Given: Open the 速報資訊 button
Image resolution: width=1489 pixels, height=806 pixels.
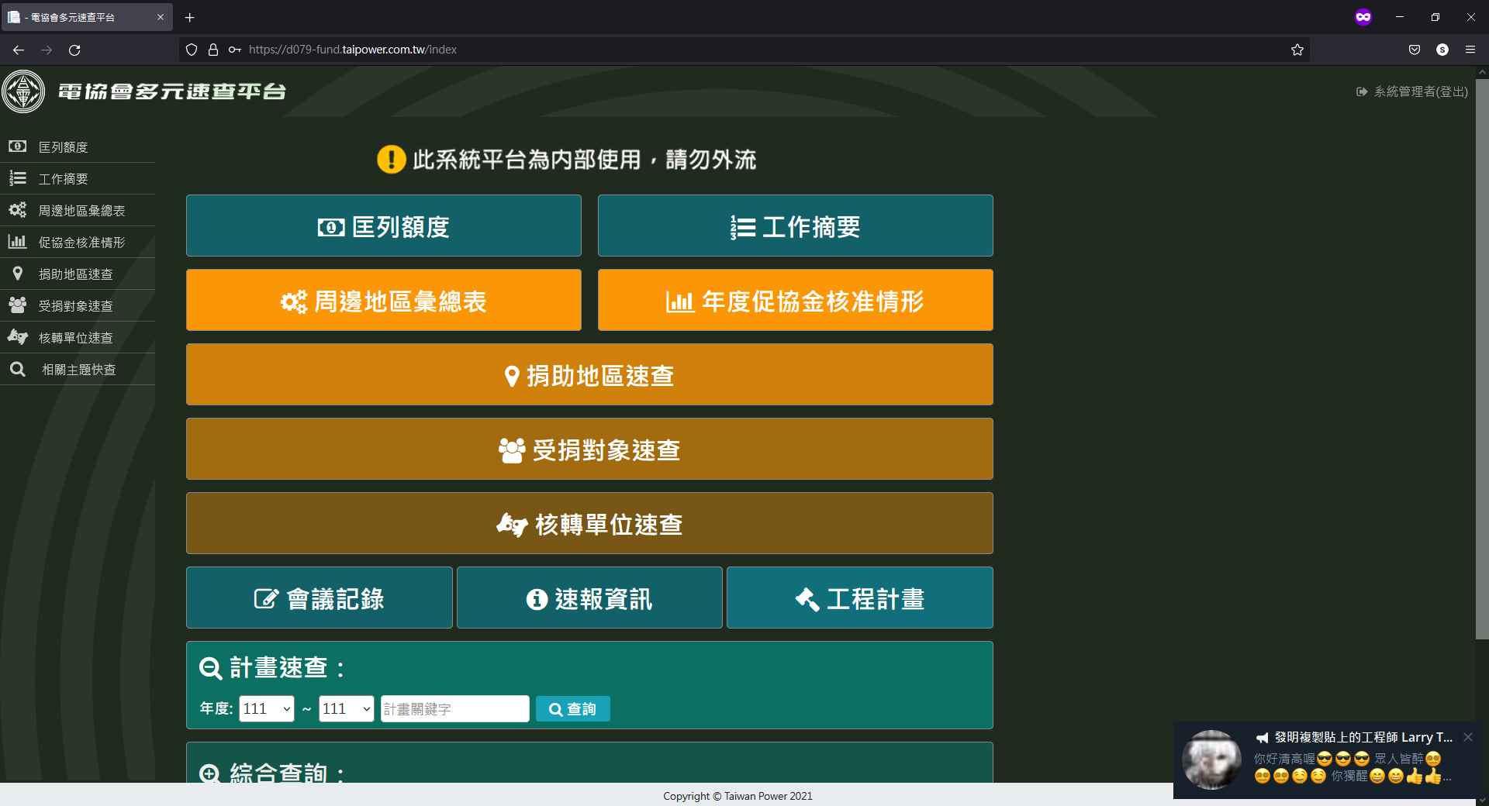Looking at the screenshot, I should (x=589, y=598).
